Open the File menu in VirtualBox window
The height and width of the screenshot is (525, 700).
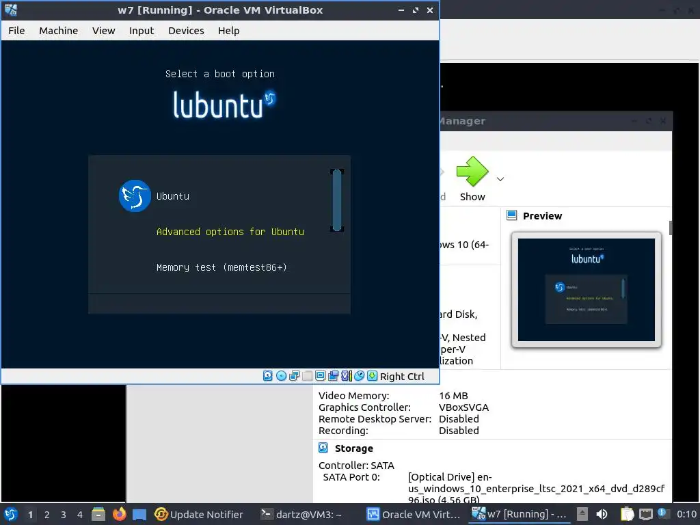(16, 30)
